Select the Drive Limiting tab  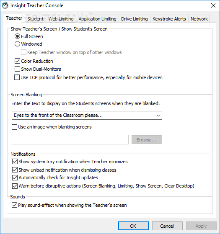(x=134, y=19)
